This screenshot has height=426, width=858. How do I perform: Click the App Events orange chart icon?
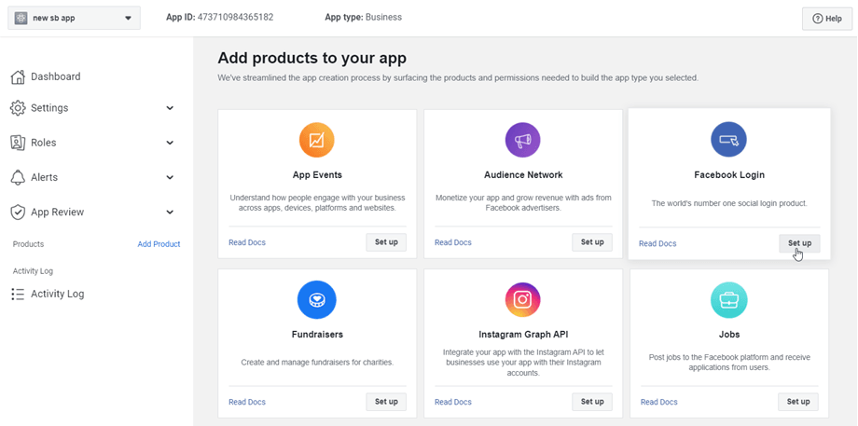pyautogui.click(x=317, y=141)
